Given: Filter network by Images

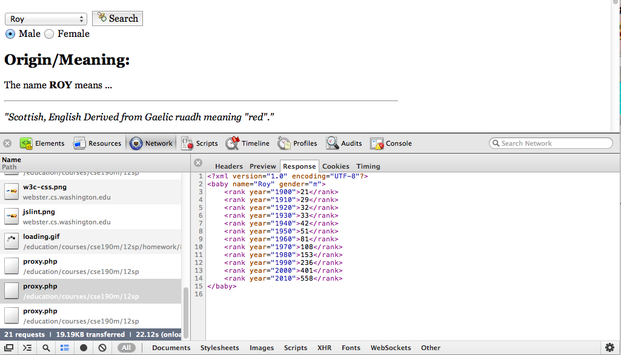Looking at the screenshot, I should click(x=262, y=348).
